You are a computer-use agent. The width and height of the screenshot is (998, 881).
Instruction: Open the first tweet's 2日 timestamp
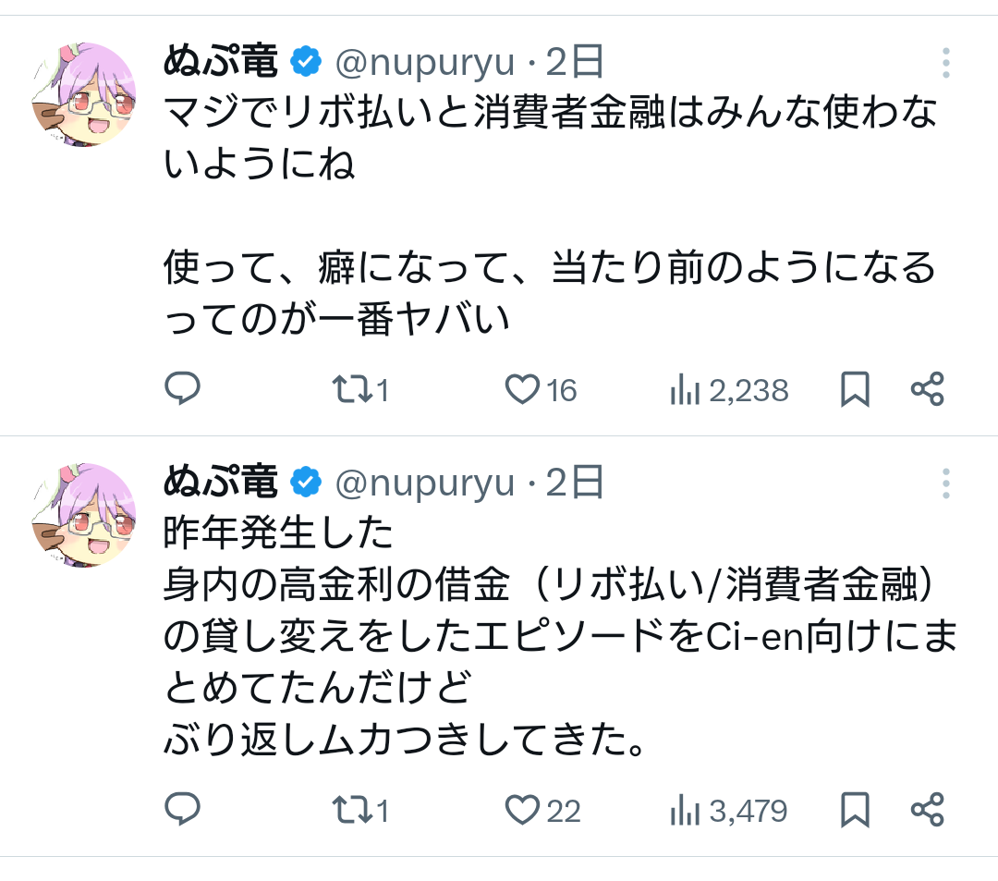(x=574, y=63)
